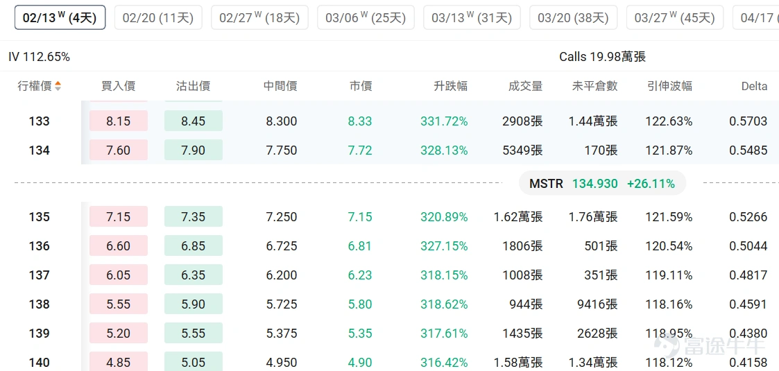Image resolution: width=779 pixels, height=371 pixels.
Task: Select the 02/13 W (4天) expiry tab
Action: (60, 18)
